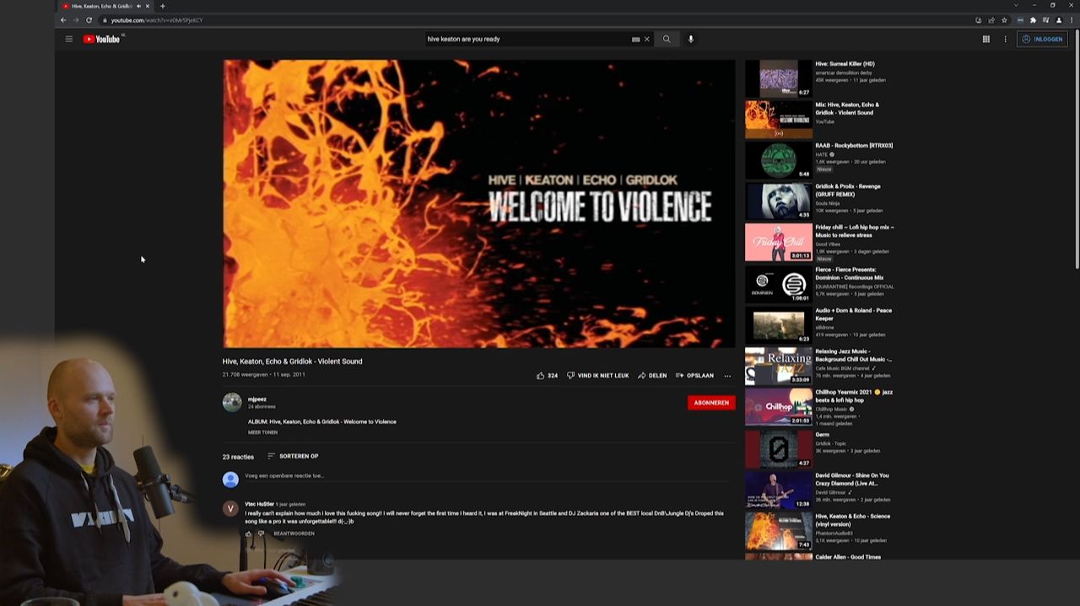Click the Welcome to Violence video player

point(478,203)
